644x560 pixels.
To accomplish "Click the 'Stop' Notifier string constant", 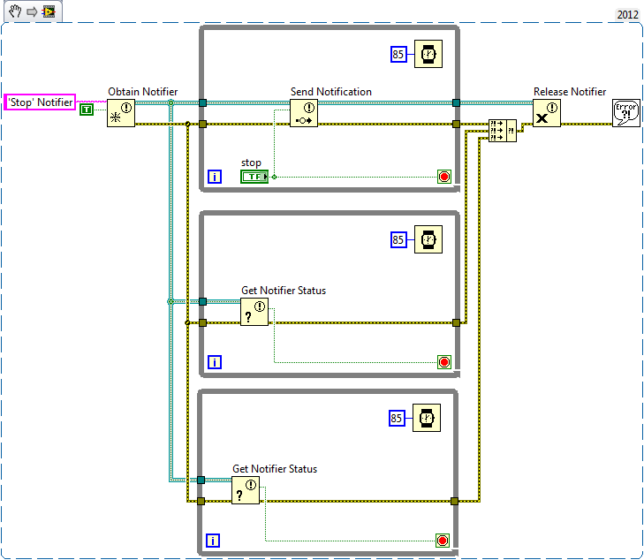I will tap(41, 102).
